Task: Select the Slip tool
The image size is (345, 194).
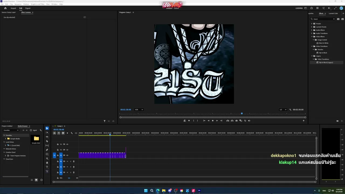Action: 47,145
